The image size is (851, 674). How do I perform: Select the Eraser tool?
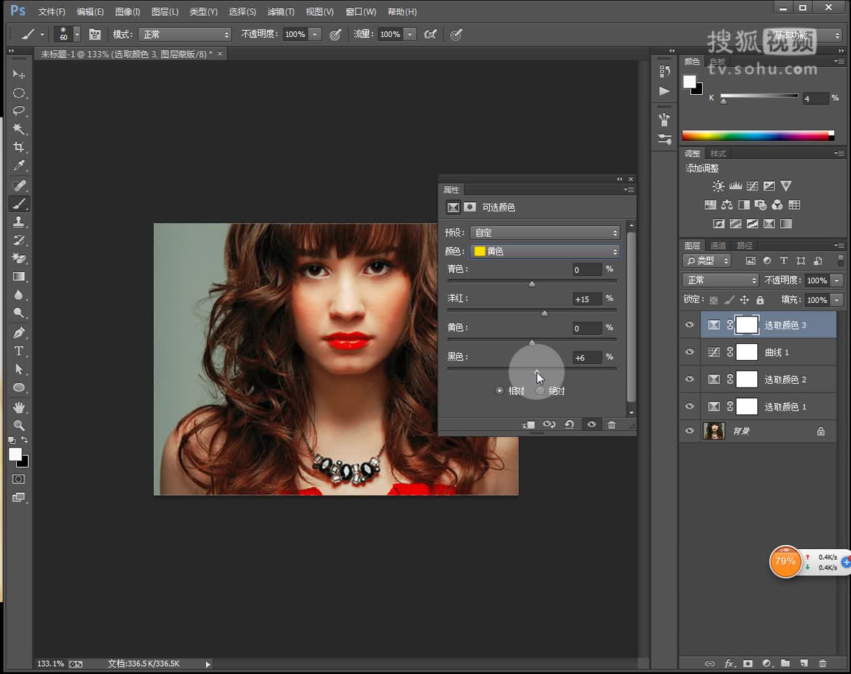click(19, 258)
